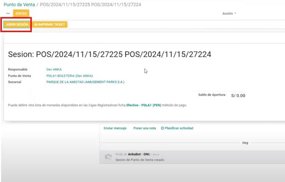Click the AnkaBot - DNI author name
The height and width of the screenshot is (182, 285).
[x=139, y=154]
